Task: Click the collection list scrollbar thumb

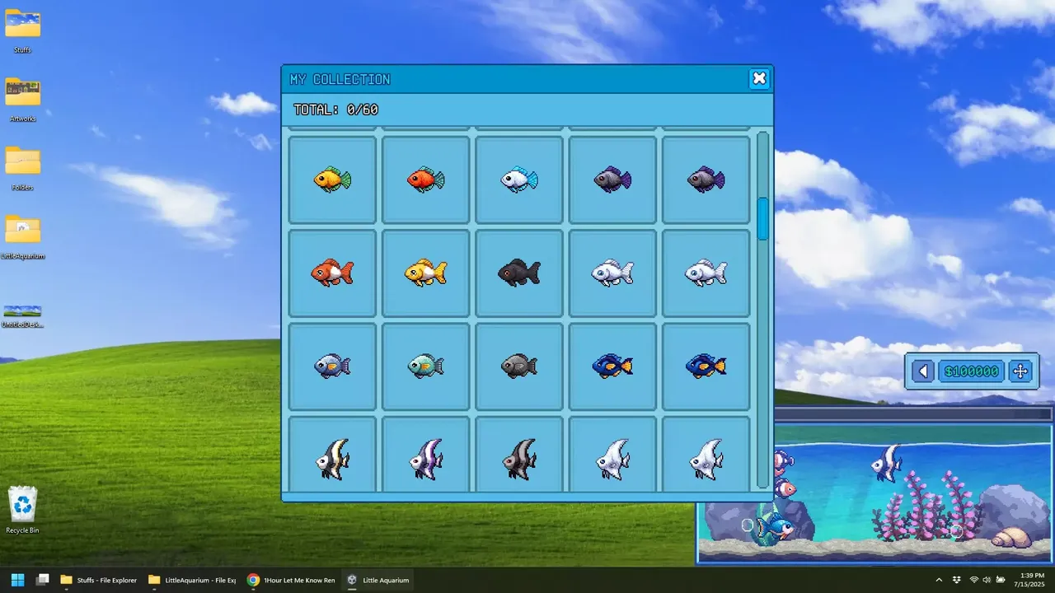Action: click(763, 219)
